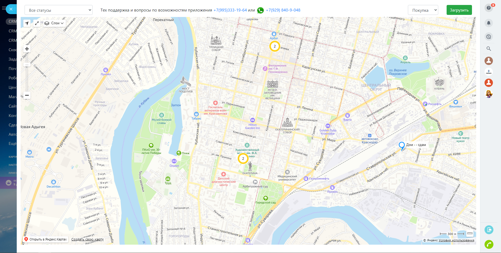Click the Табрис supermarket marker
The width and height of the screenshot is (501, 253).
tap(196, 114)
